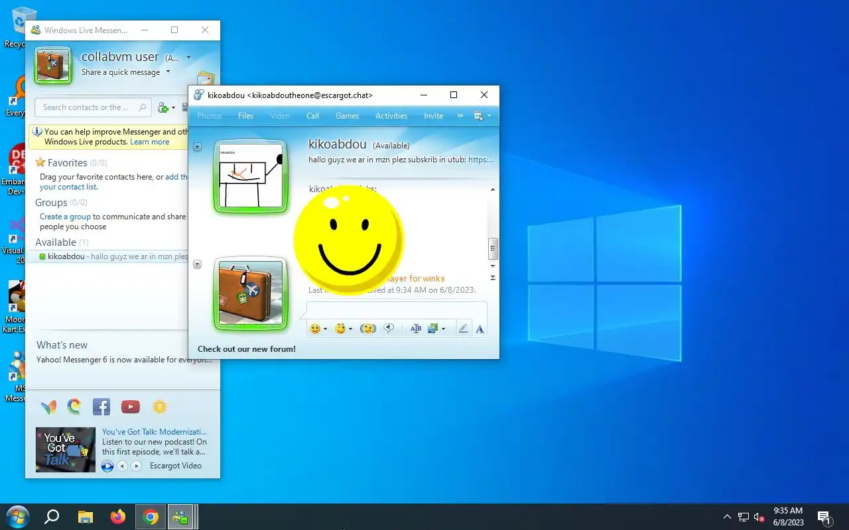
Task: Open File Explorer from taskbar
Action: point(86,517)
